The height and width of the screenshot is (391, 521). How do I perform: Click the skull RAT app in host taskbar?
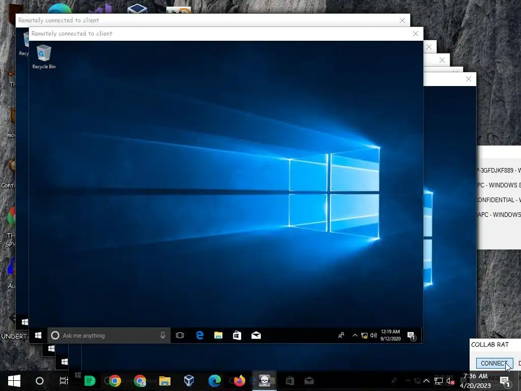(265, 381)
